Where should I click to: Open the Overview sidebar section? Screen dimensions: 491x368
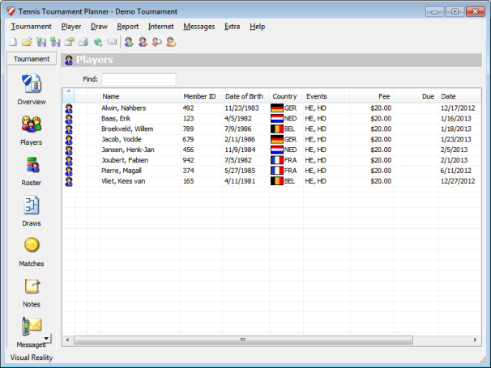32,90
